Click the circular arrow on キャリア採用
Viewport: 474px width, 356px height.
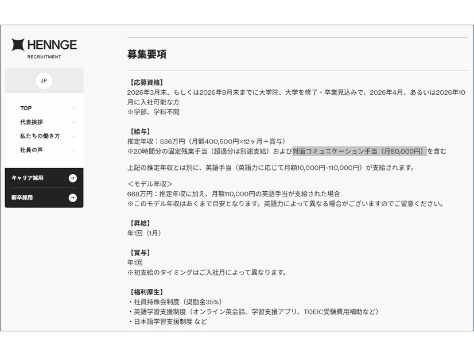(72, 178)
